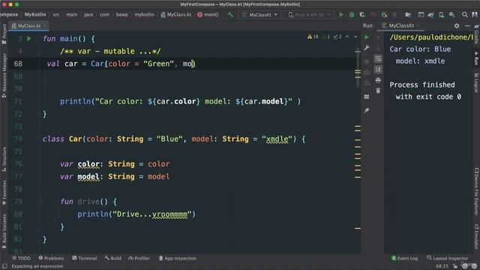Click the restore layout icon in the Run panel
The width and height of the screenshot is (480, 270).
point(367,97)
